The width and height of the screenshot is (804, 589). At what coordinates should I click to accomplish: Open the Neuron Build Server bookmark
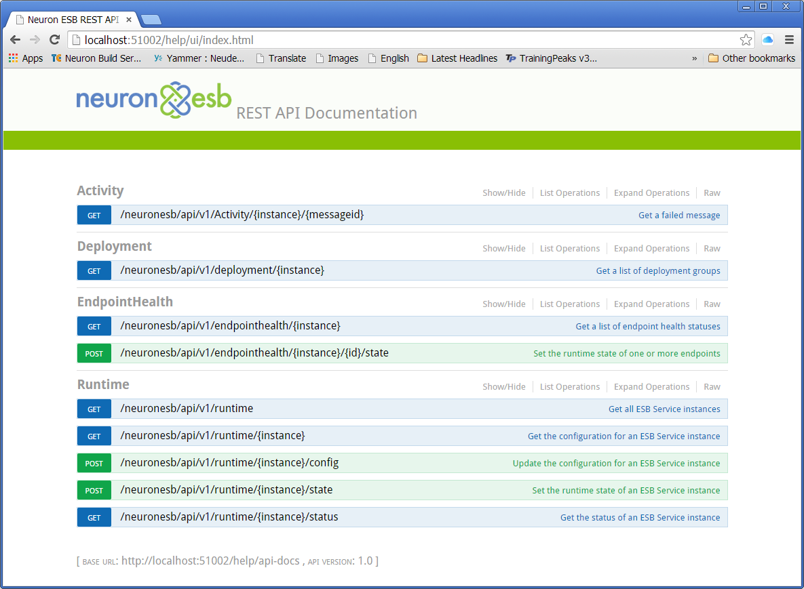coord(96,58)
